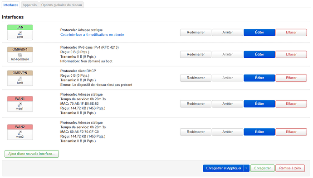Image resolution: width=313 pixels, height=178 pixels.
Task: Click Effacer on the OMR6IN4 row
Action: 291,55
